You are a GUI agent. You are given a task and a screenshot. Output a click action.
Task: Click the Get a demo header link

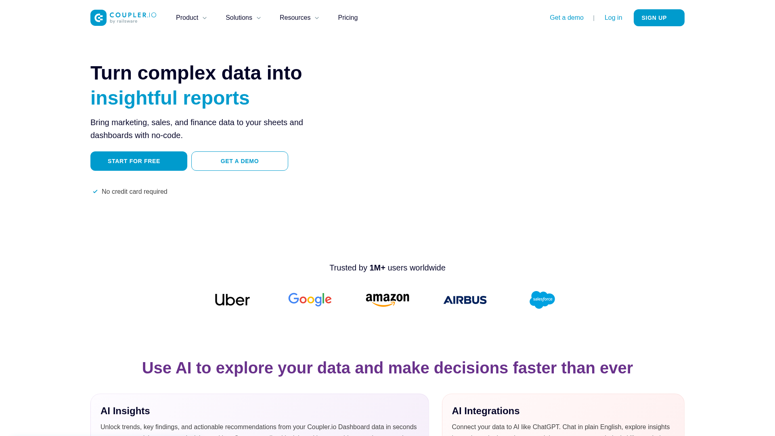click(566, 17)
